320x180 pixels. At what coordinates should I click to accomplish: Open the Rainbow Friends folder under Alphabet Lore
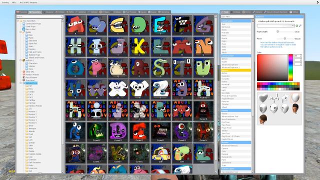pyautogui.click(x=35, y=105)
